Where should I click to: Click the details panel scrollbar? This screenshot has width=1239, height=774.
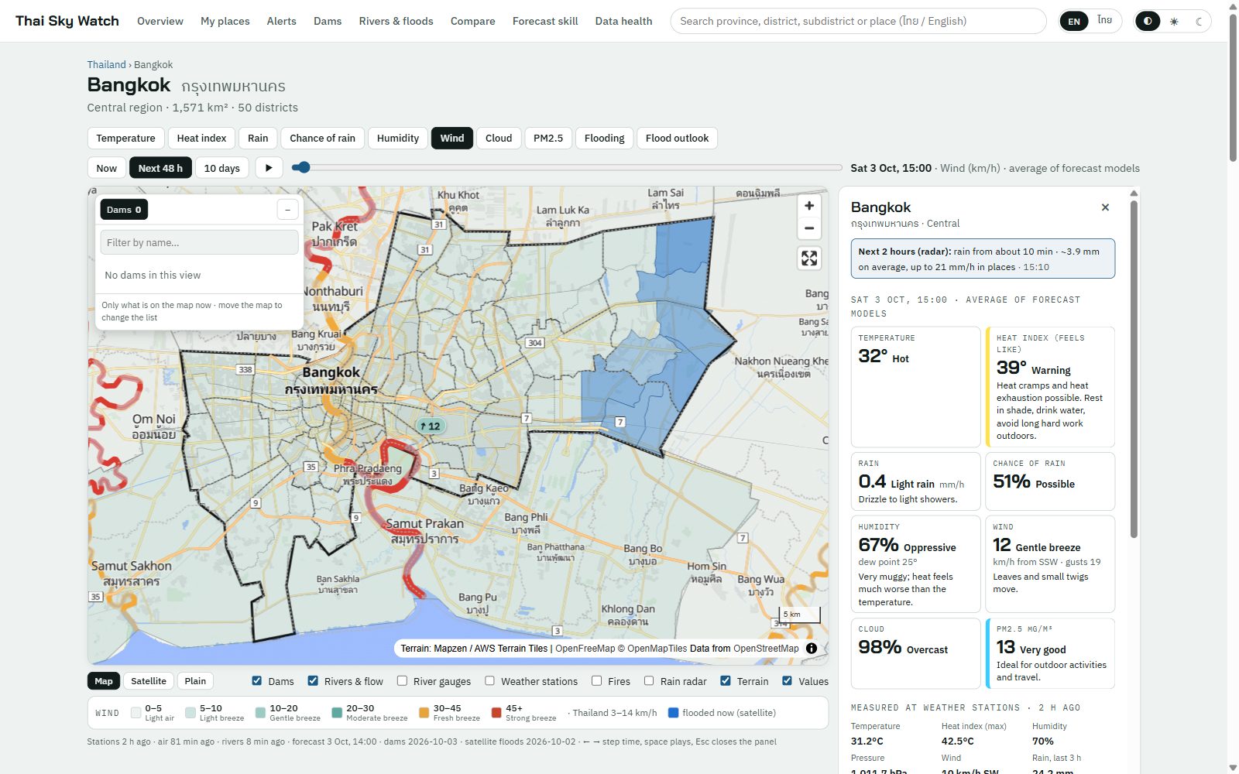1134,369
